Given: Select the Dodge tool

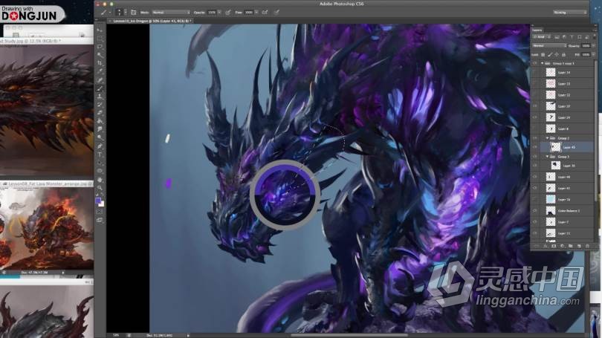Looking at the screenshot, I should tap(100, 137).
